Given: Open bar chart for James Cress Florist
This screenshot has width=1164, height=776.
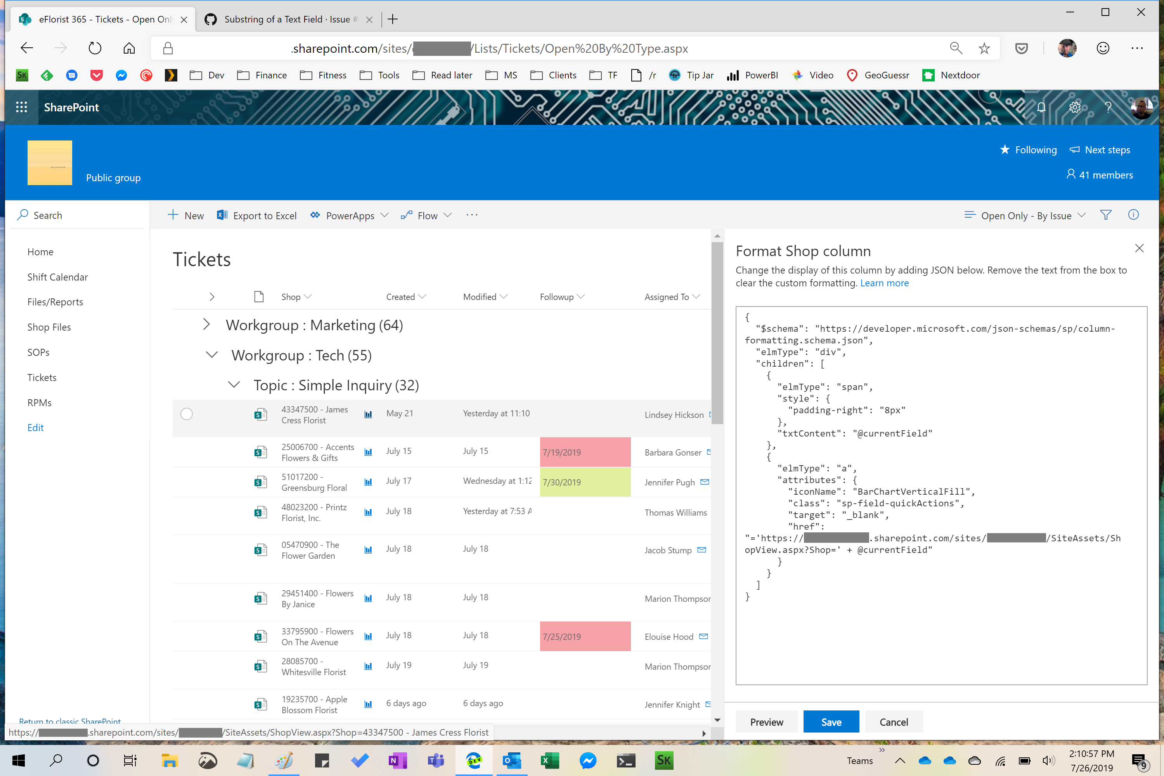Looking at the screenshot, I should click(x=368, y=414).
